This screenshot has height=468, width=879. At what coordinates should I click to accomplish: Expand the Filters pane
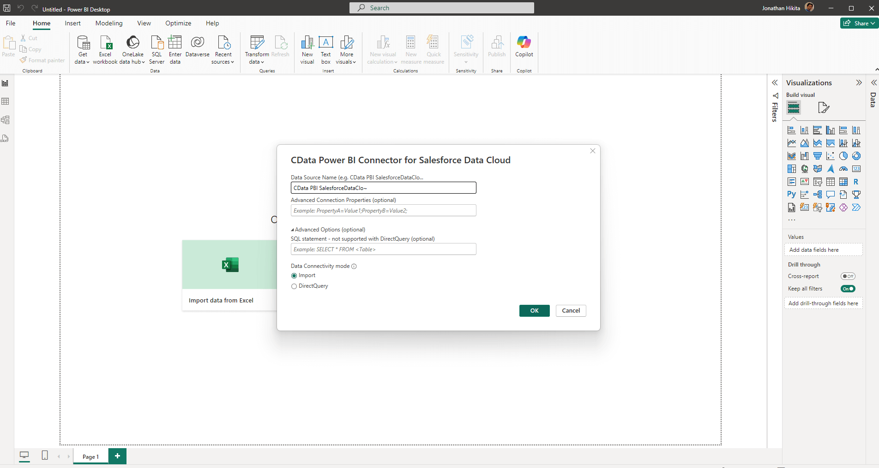(x=775, y=83)
